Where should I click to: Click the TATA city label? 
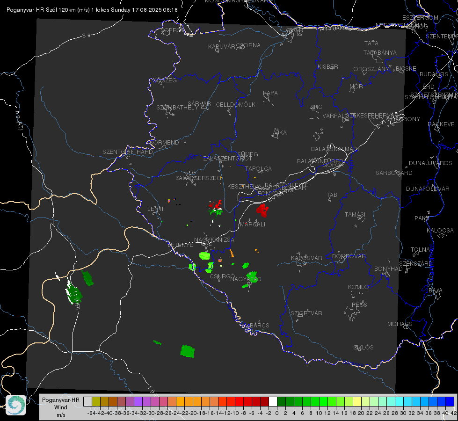[371, 43]
